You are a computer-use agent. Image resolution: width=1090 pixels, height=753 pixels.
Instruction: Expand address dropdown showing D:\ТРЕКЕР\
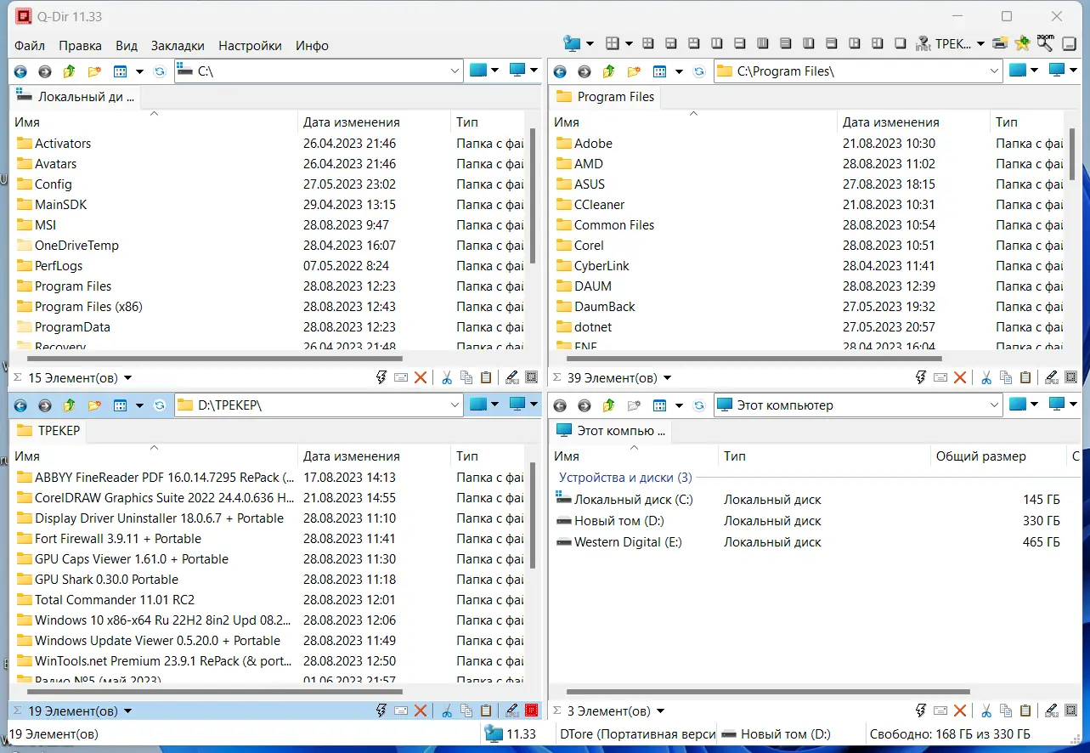coord(455,405)
